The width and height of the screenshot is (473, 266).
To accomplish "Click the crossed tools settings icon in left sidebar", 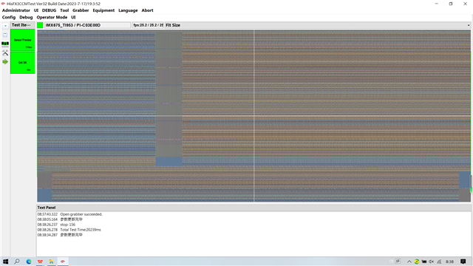I will 5,52.
